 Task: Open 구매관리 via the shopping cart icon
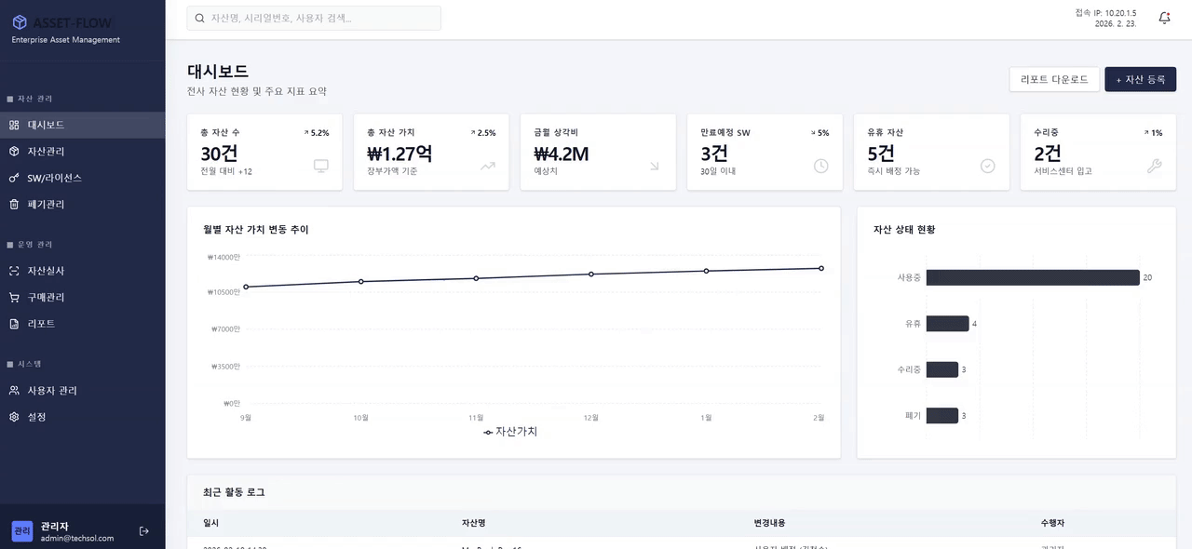pyautogui.click(x=13, y=297)
